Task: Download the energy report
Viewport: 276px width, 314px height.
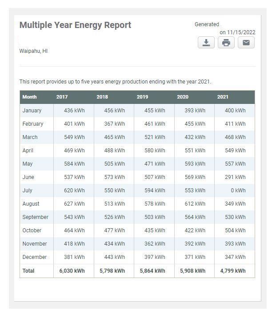Action: 206,43
